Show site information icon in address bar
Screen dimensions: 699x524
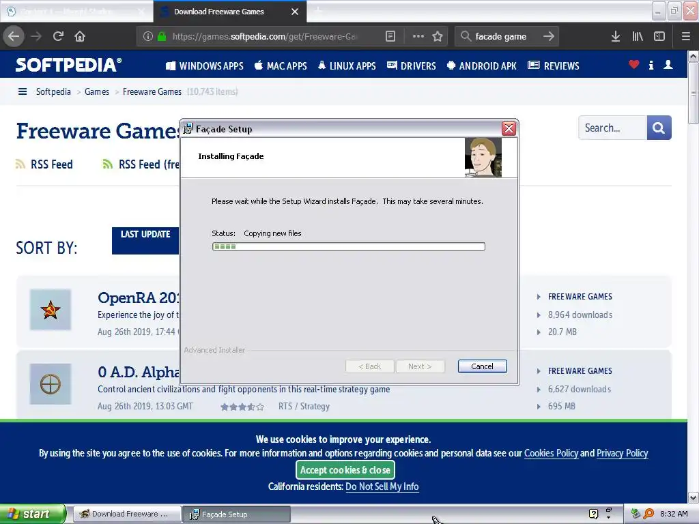pos(148,36)
